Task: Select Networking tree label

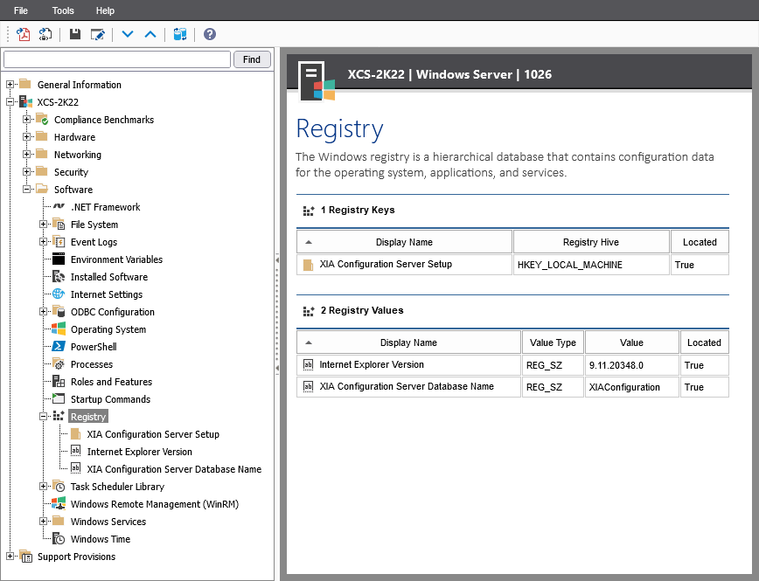Action: pos(78,155)
